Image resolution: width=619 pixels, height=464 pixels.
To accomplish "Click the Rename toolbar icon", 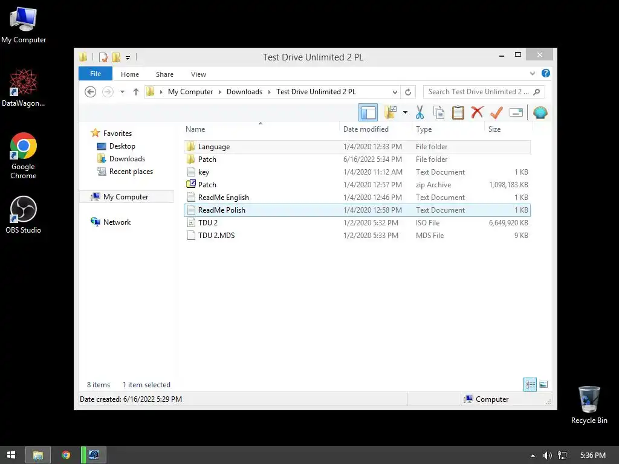I will click(x=516, y=112).
